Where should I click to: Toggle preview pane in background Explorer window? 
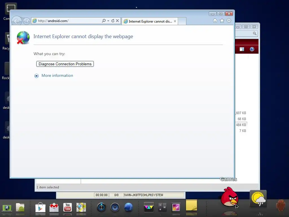(x=242, y=49)
